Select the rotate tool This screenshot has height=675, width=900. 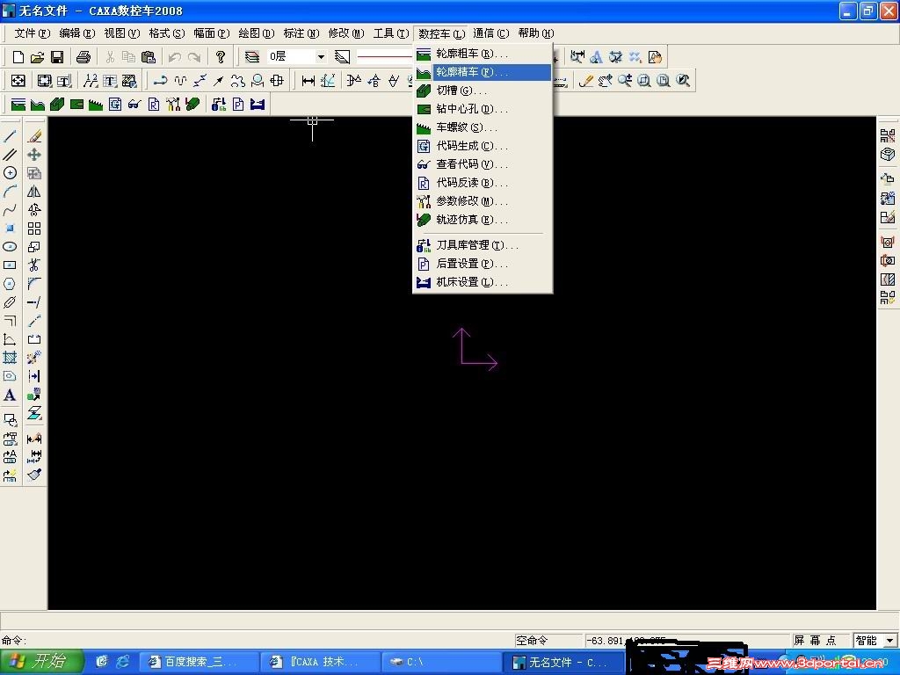(x=34, y=210)
